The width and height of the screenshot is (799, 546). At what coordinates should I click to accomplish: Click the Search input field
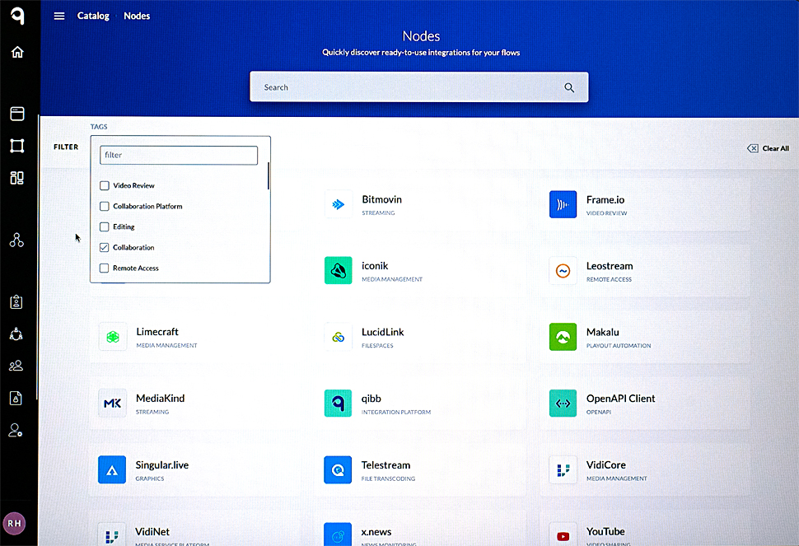(x=419, y=87)
